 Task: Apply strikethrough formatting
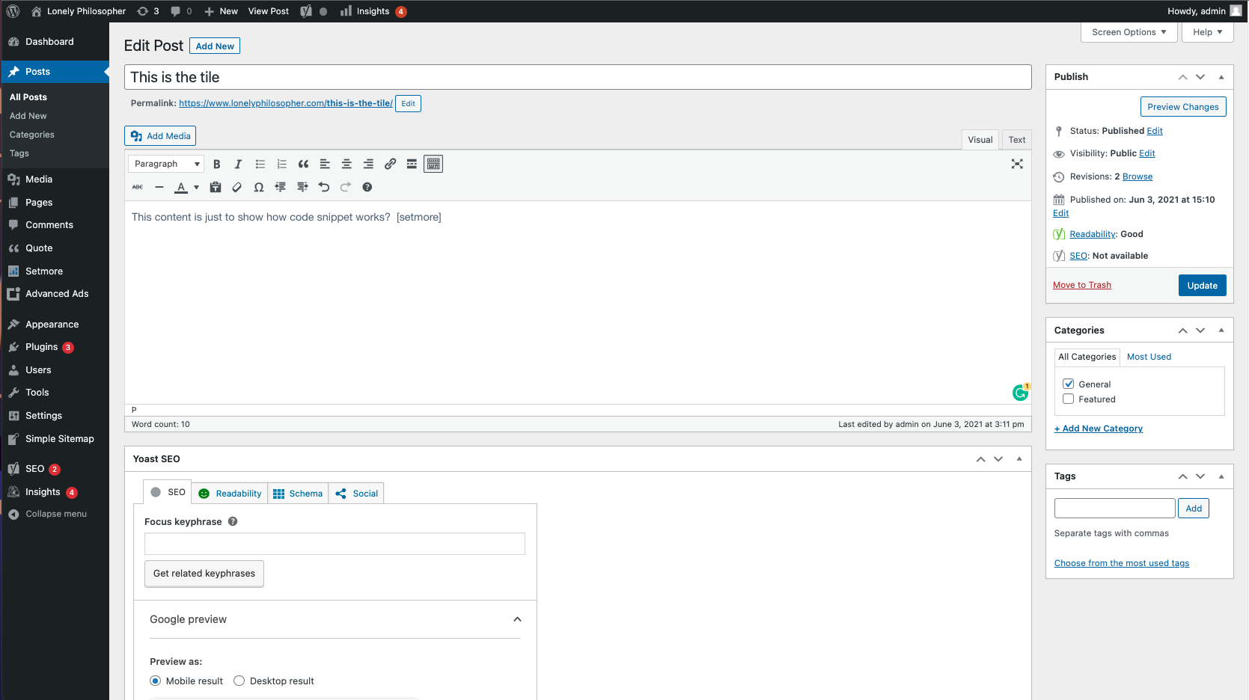138,187
